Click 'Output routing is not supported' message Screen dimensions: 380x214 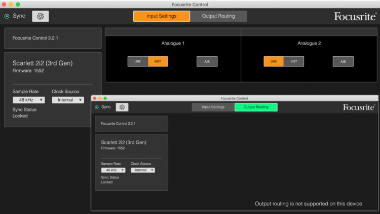[309, 204]
